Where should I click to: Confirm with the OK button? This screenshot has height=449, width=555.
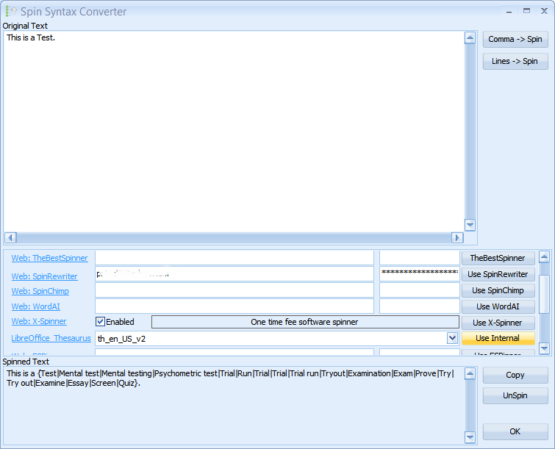515,431
